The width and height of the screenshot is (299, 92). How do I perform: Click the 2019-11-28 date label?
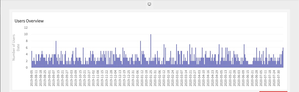point(111,78)
